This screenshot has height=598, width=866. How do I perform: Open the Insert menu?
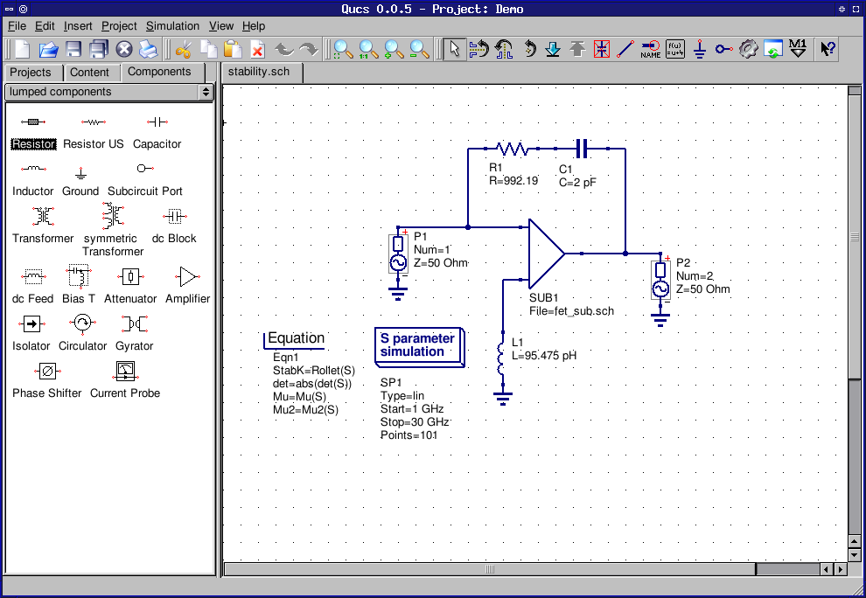point(78,26)
